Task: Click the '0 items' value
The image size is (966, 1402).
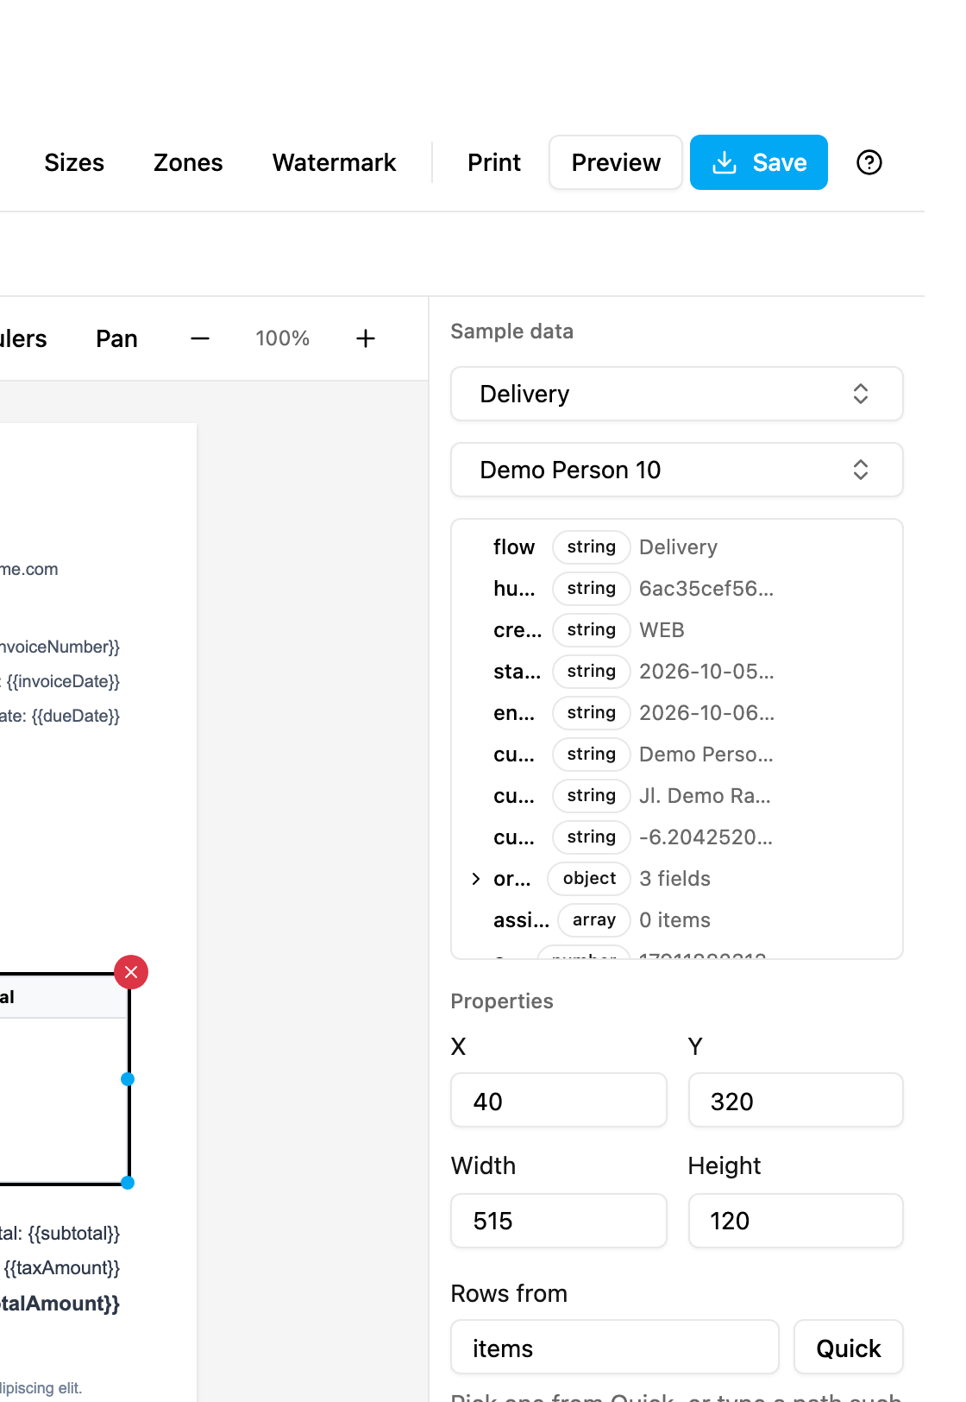Action: tap(674, 920)
